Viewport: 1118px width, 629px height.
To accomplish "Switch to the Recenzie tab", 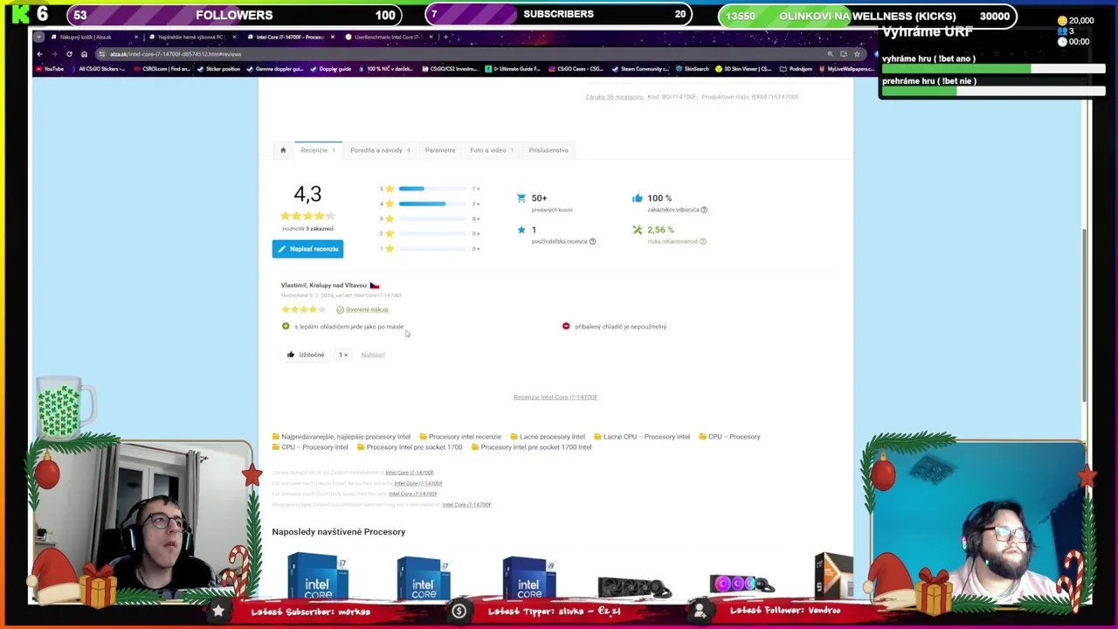I will pos(318,150).
